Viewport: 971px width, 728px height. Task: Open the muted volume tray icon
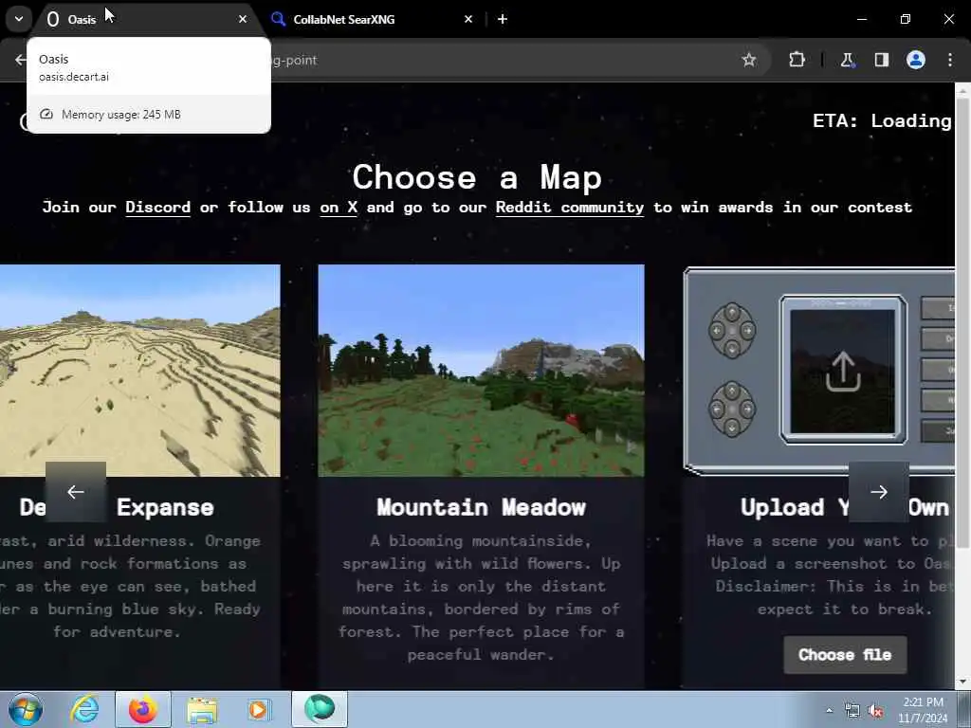pos(875,711)
